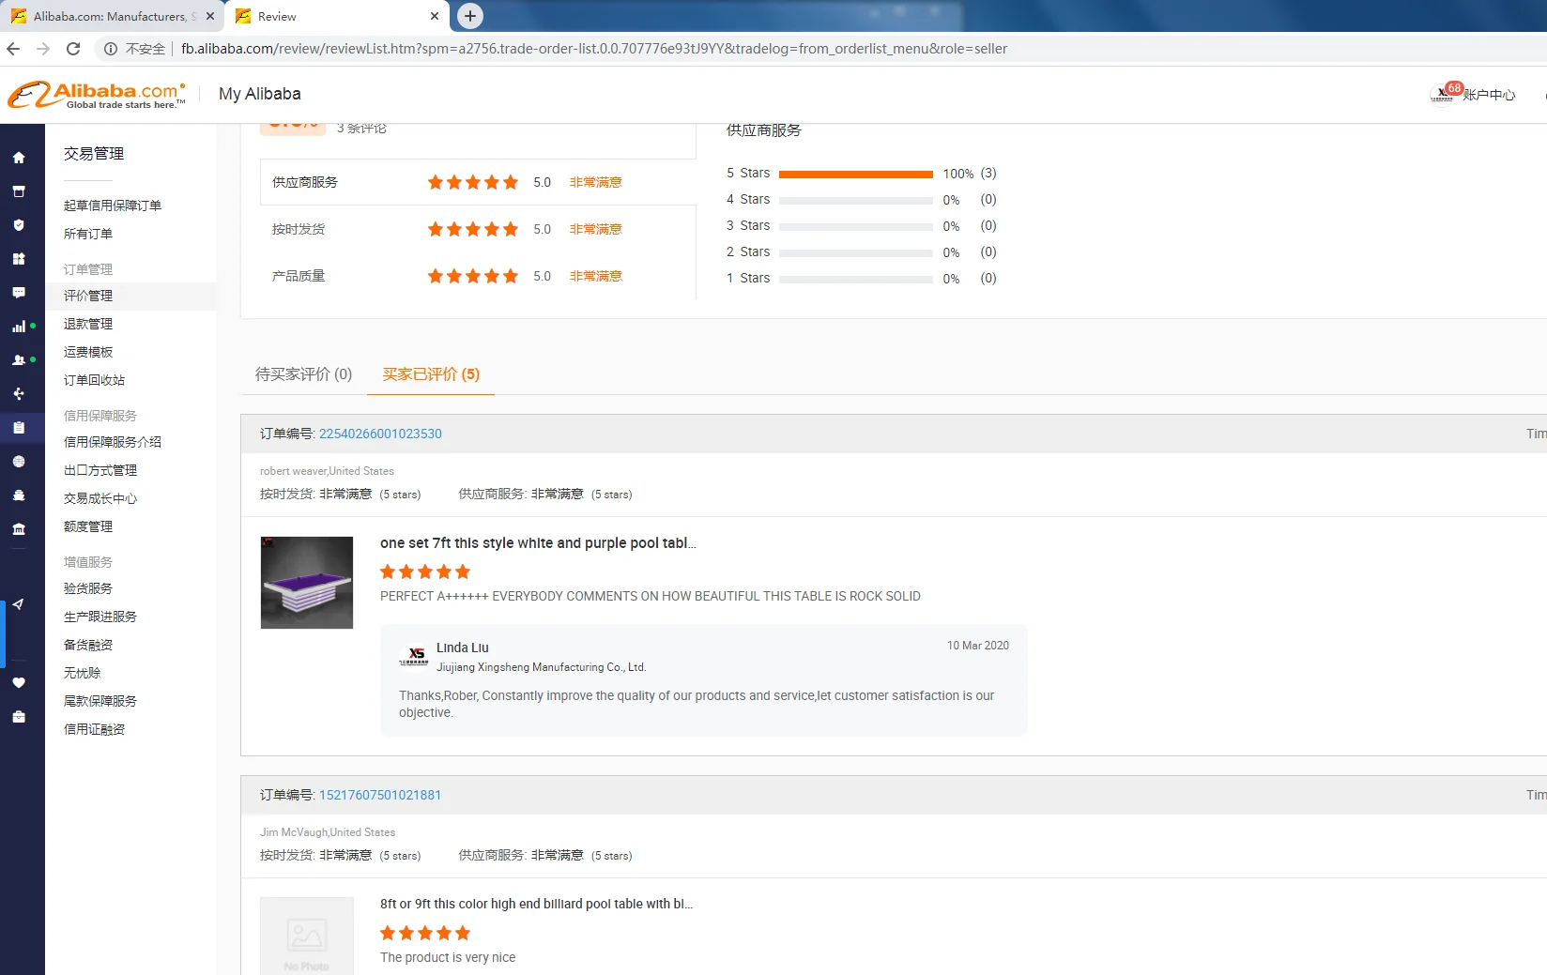Screen dimensions: 1547x975
Task: Open the heart icon in sidebar
Action: click(19, 683)
